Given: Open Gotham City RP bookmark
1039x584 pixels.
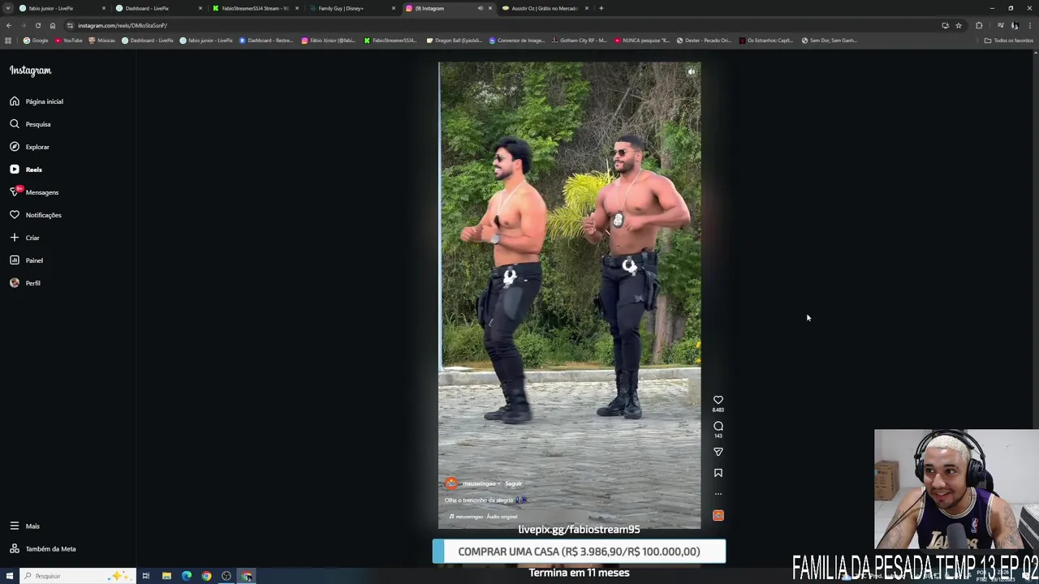Looking at the screenshot, I should pos(579,40).
